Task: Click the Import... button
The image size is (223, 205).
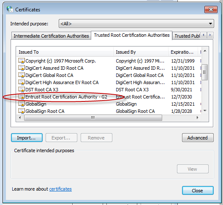Action: point(27,138)
